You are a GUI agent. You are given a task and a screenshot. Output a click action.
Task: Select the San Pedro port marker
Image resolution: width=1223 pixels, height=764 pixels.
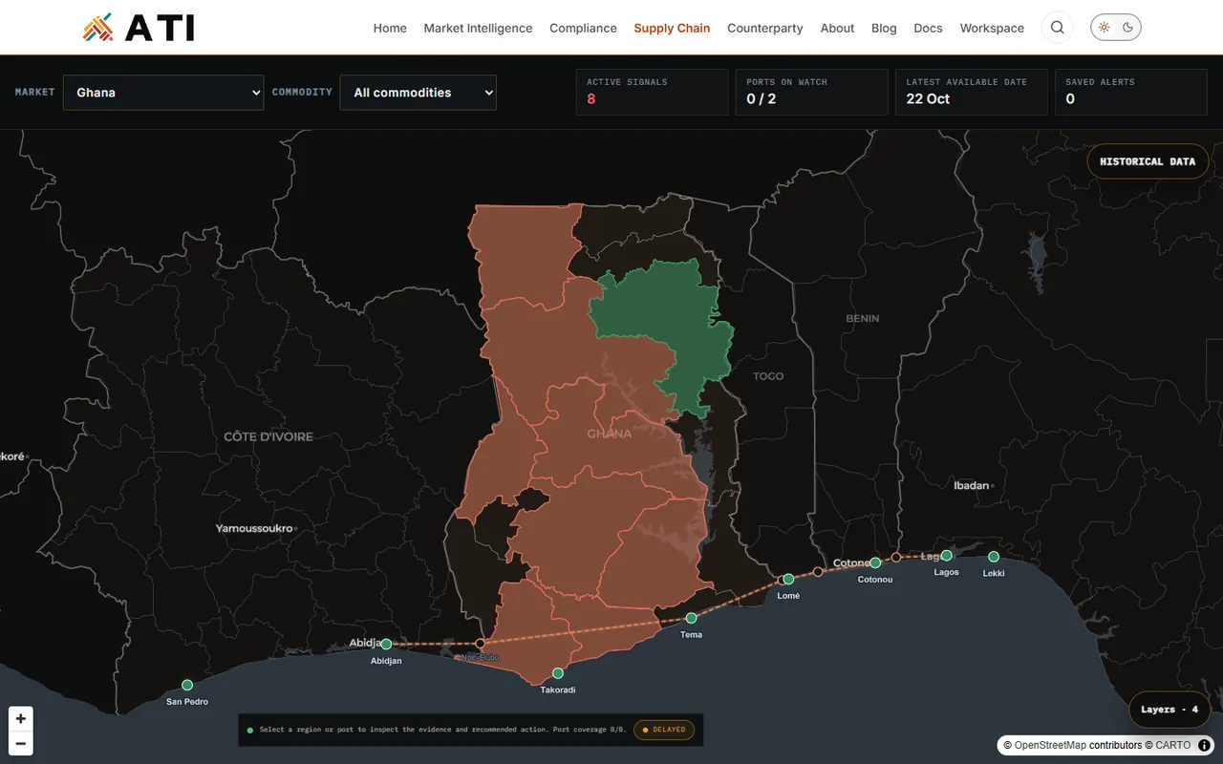click(187, 685)
